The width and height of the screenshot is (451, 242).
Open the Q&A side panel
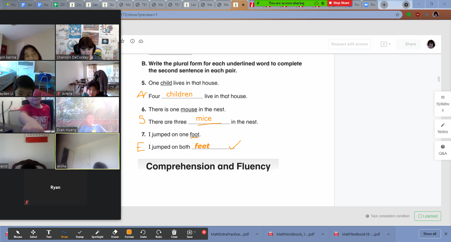pyautogui.click(x=443, y=150)
